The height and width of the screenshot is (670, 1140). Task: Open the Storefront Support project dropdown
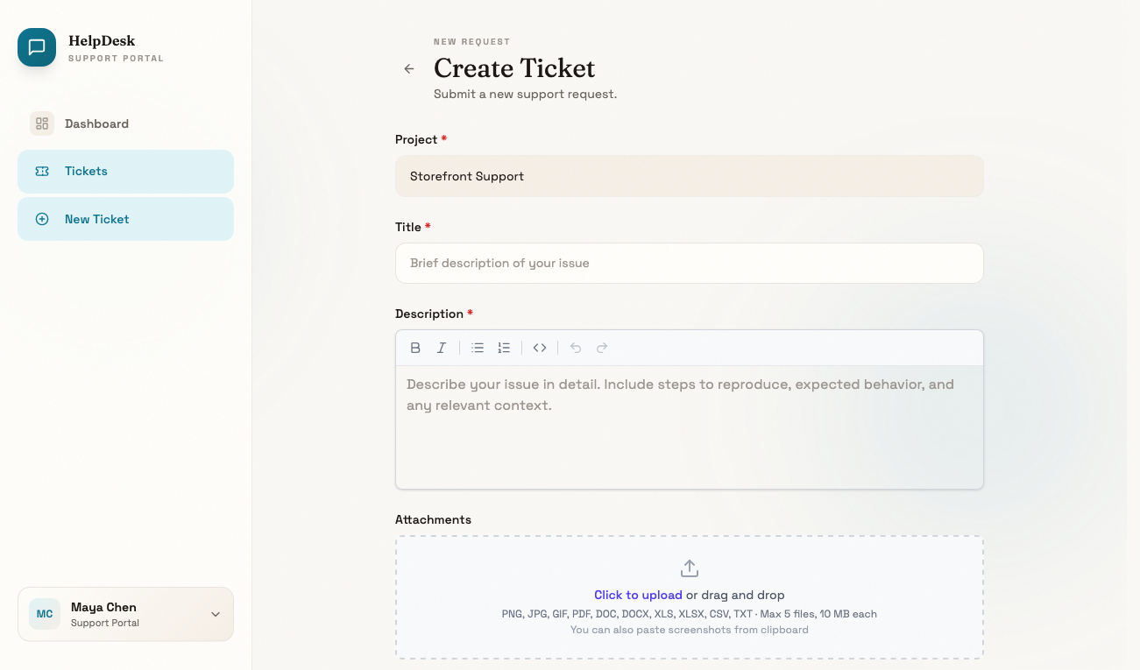[x=689, y=176]
